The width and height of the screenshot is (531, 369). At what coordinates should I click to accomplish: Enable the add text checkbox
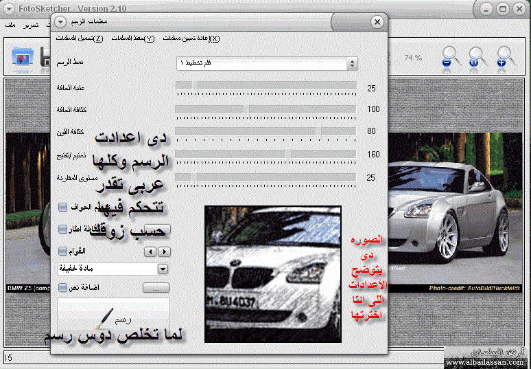click(63, 287)
